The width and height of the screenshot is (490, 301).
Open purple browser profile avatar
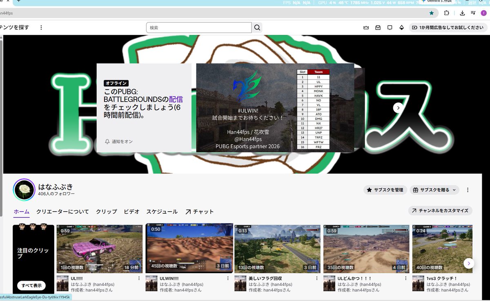(x=483, y=13)
